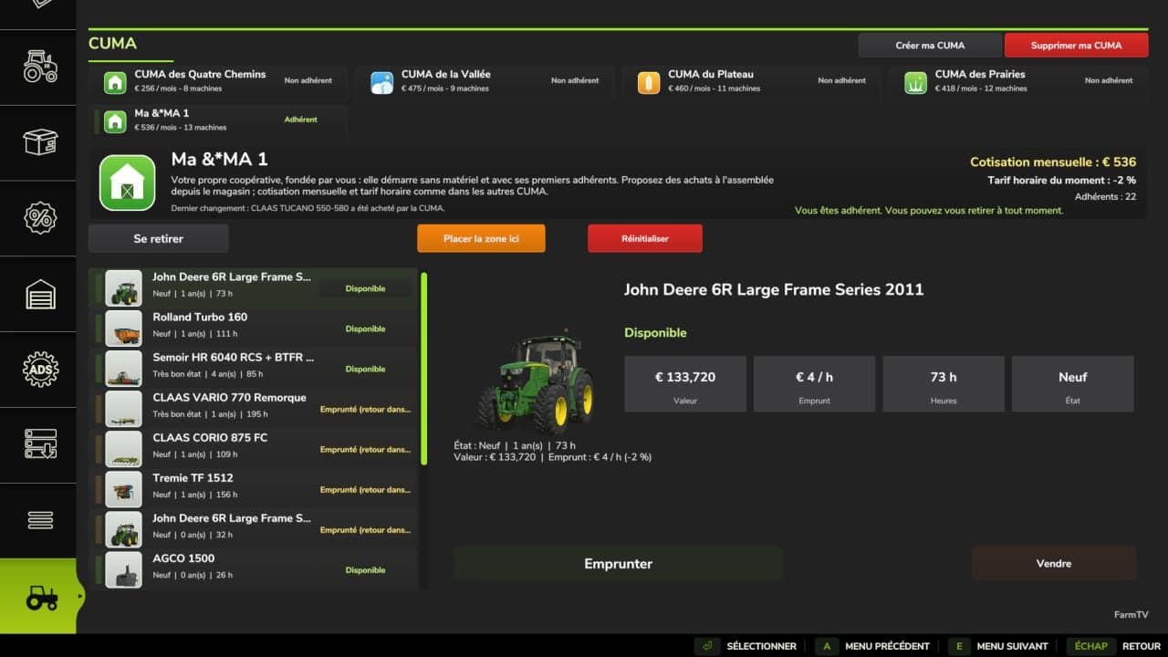The height and width of the screenshot is (657, 1168).
Task: Click the Rolland Turbo 160 trailer thumbnail
Action: pos(123,328)
